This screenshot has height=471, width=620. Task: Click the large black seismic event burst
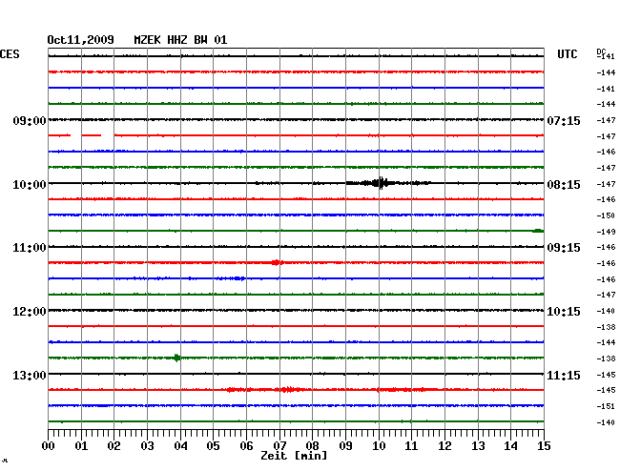(x=382, y=183)
